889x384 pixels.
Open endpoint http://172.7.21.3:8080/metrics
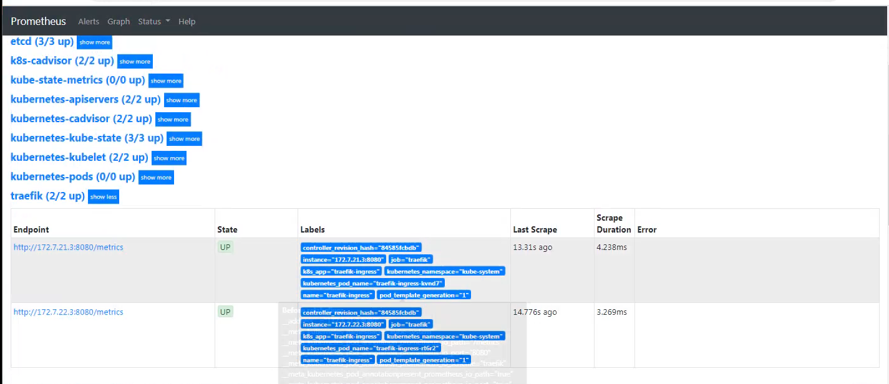[69, 247]
